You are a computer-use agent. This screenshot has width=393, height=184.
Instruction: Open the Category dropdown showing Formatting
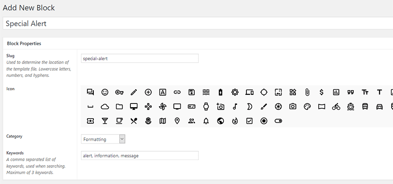(x=103, y=139)
